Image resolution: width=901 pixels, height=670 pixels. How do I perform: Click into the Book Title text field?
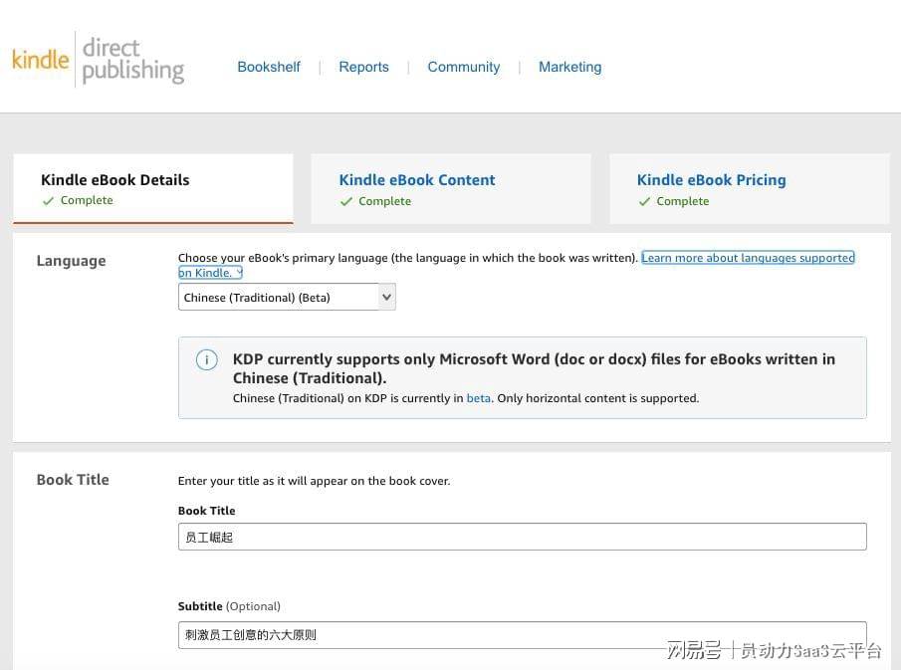[522, 537]
